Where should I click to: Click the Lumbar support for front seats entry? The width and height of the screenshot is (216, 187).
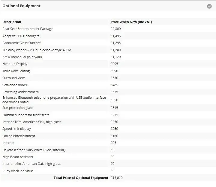26,115
